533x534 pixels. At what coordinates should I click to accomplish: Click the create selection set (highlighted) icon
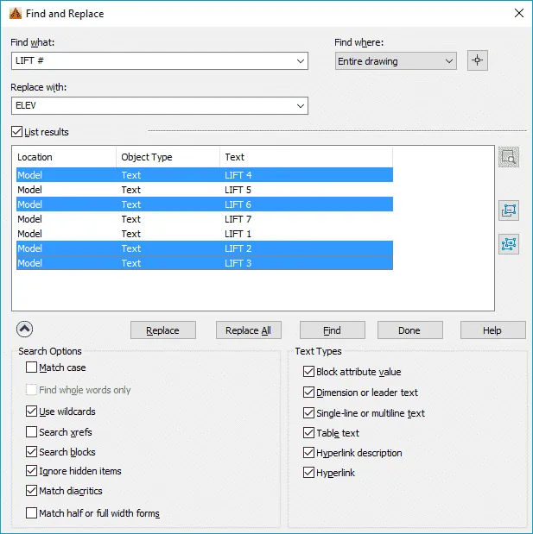[x=509, y=210]
